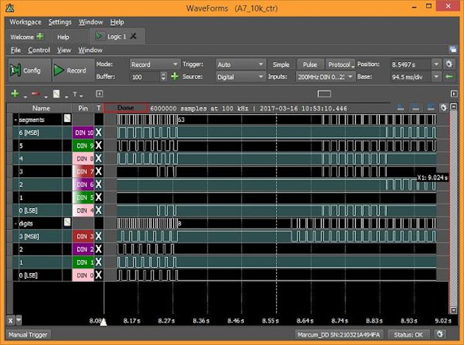The height and width of the screenshot is (345, 464).
Task: Click the overview window rectangle marker
Action: (324, 94)
